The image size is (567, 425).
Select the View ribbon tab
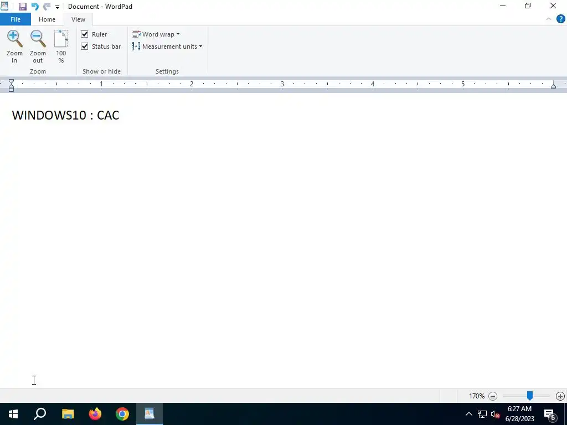[x=78, y=19]
